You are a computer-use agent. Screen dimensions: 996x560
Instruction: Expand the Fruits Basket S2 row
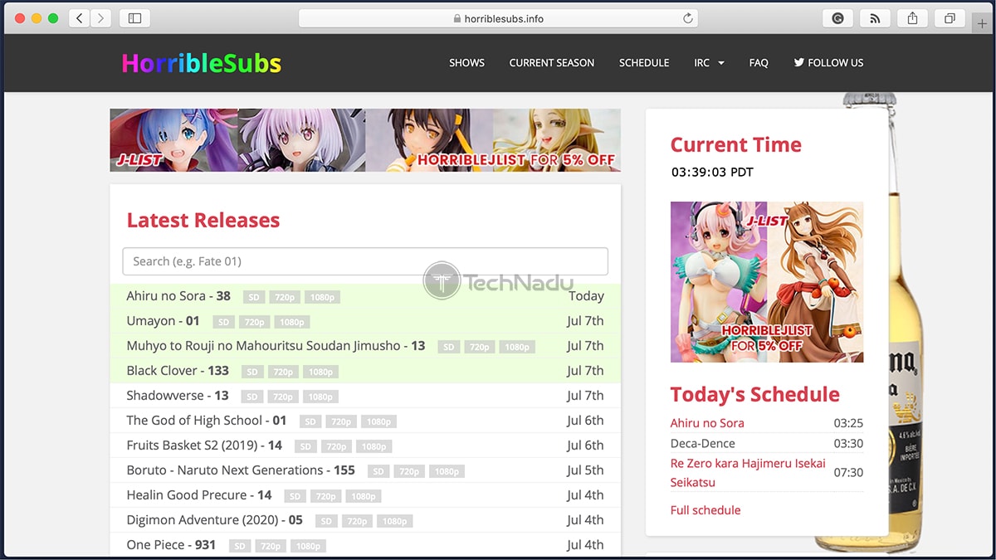tap(365, 446)
